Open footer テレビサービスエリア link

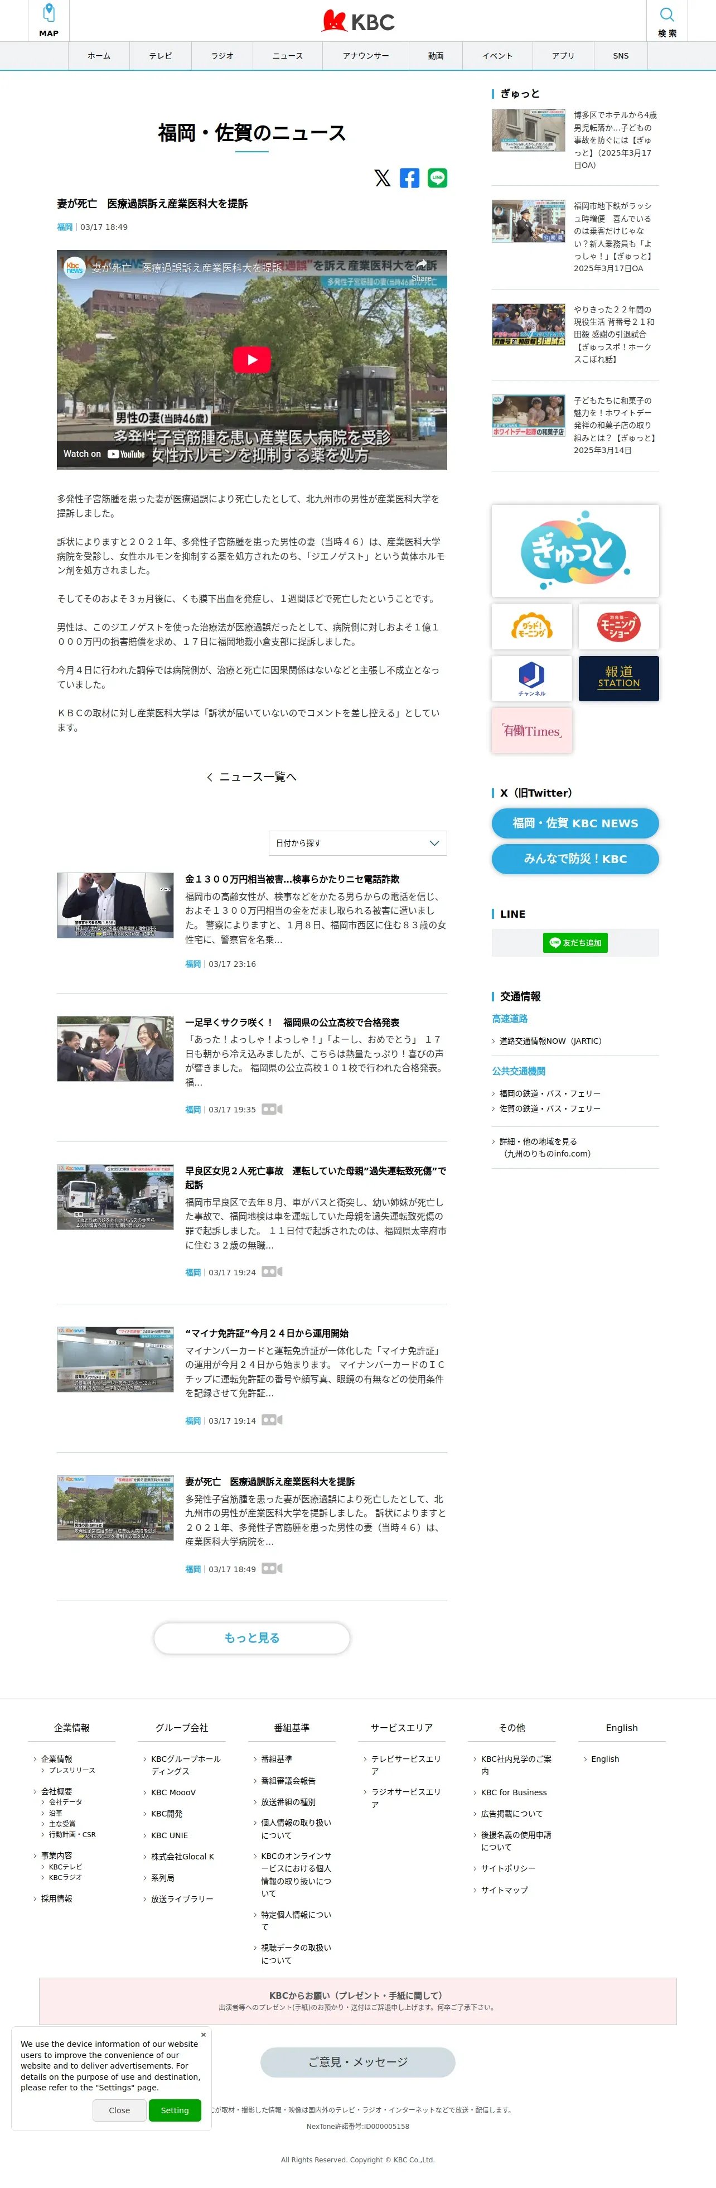click(x=406, y=1765)
